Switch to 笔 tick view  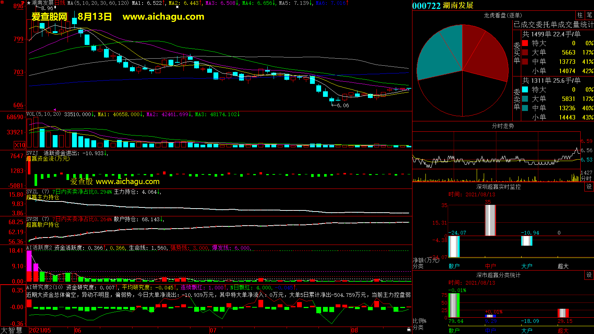click(x=589, y=15)
